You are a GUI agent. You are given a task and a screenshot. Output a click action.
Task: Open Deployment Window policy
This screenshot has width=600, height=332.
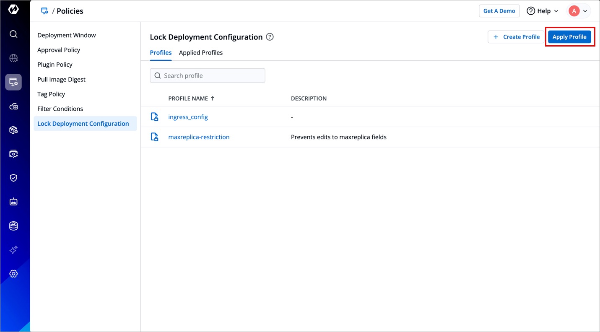tap(67, 35)
